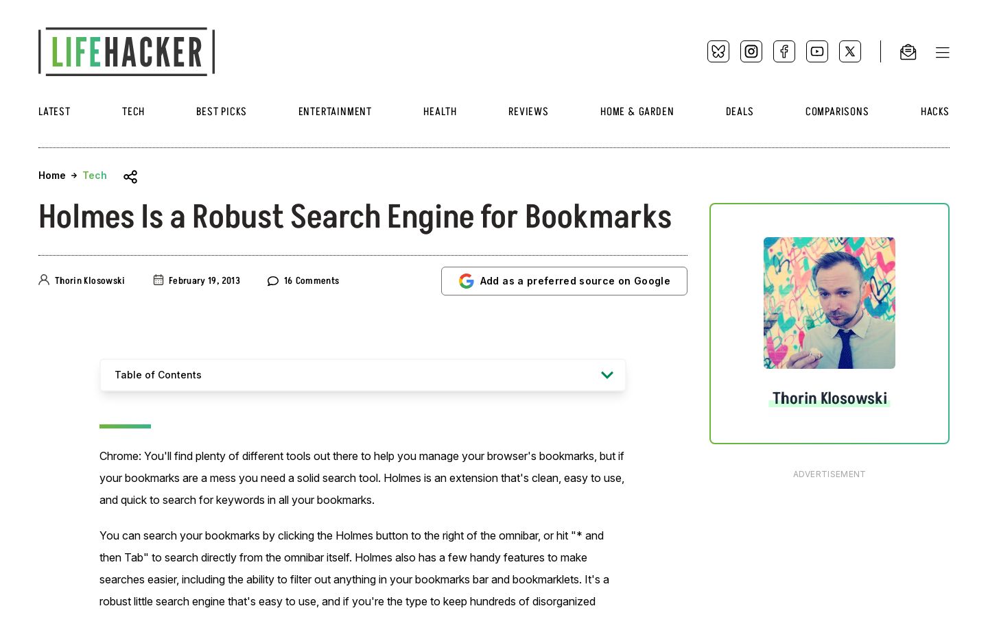The width and height of the screenshot is (988, 617).
Task: Expand the Table of Contents chevron
Action: click(x=607, y=375)
